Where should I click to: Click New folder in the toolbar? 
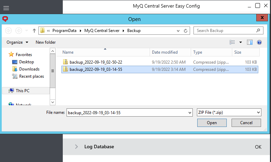(x=46, y=42)
